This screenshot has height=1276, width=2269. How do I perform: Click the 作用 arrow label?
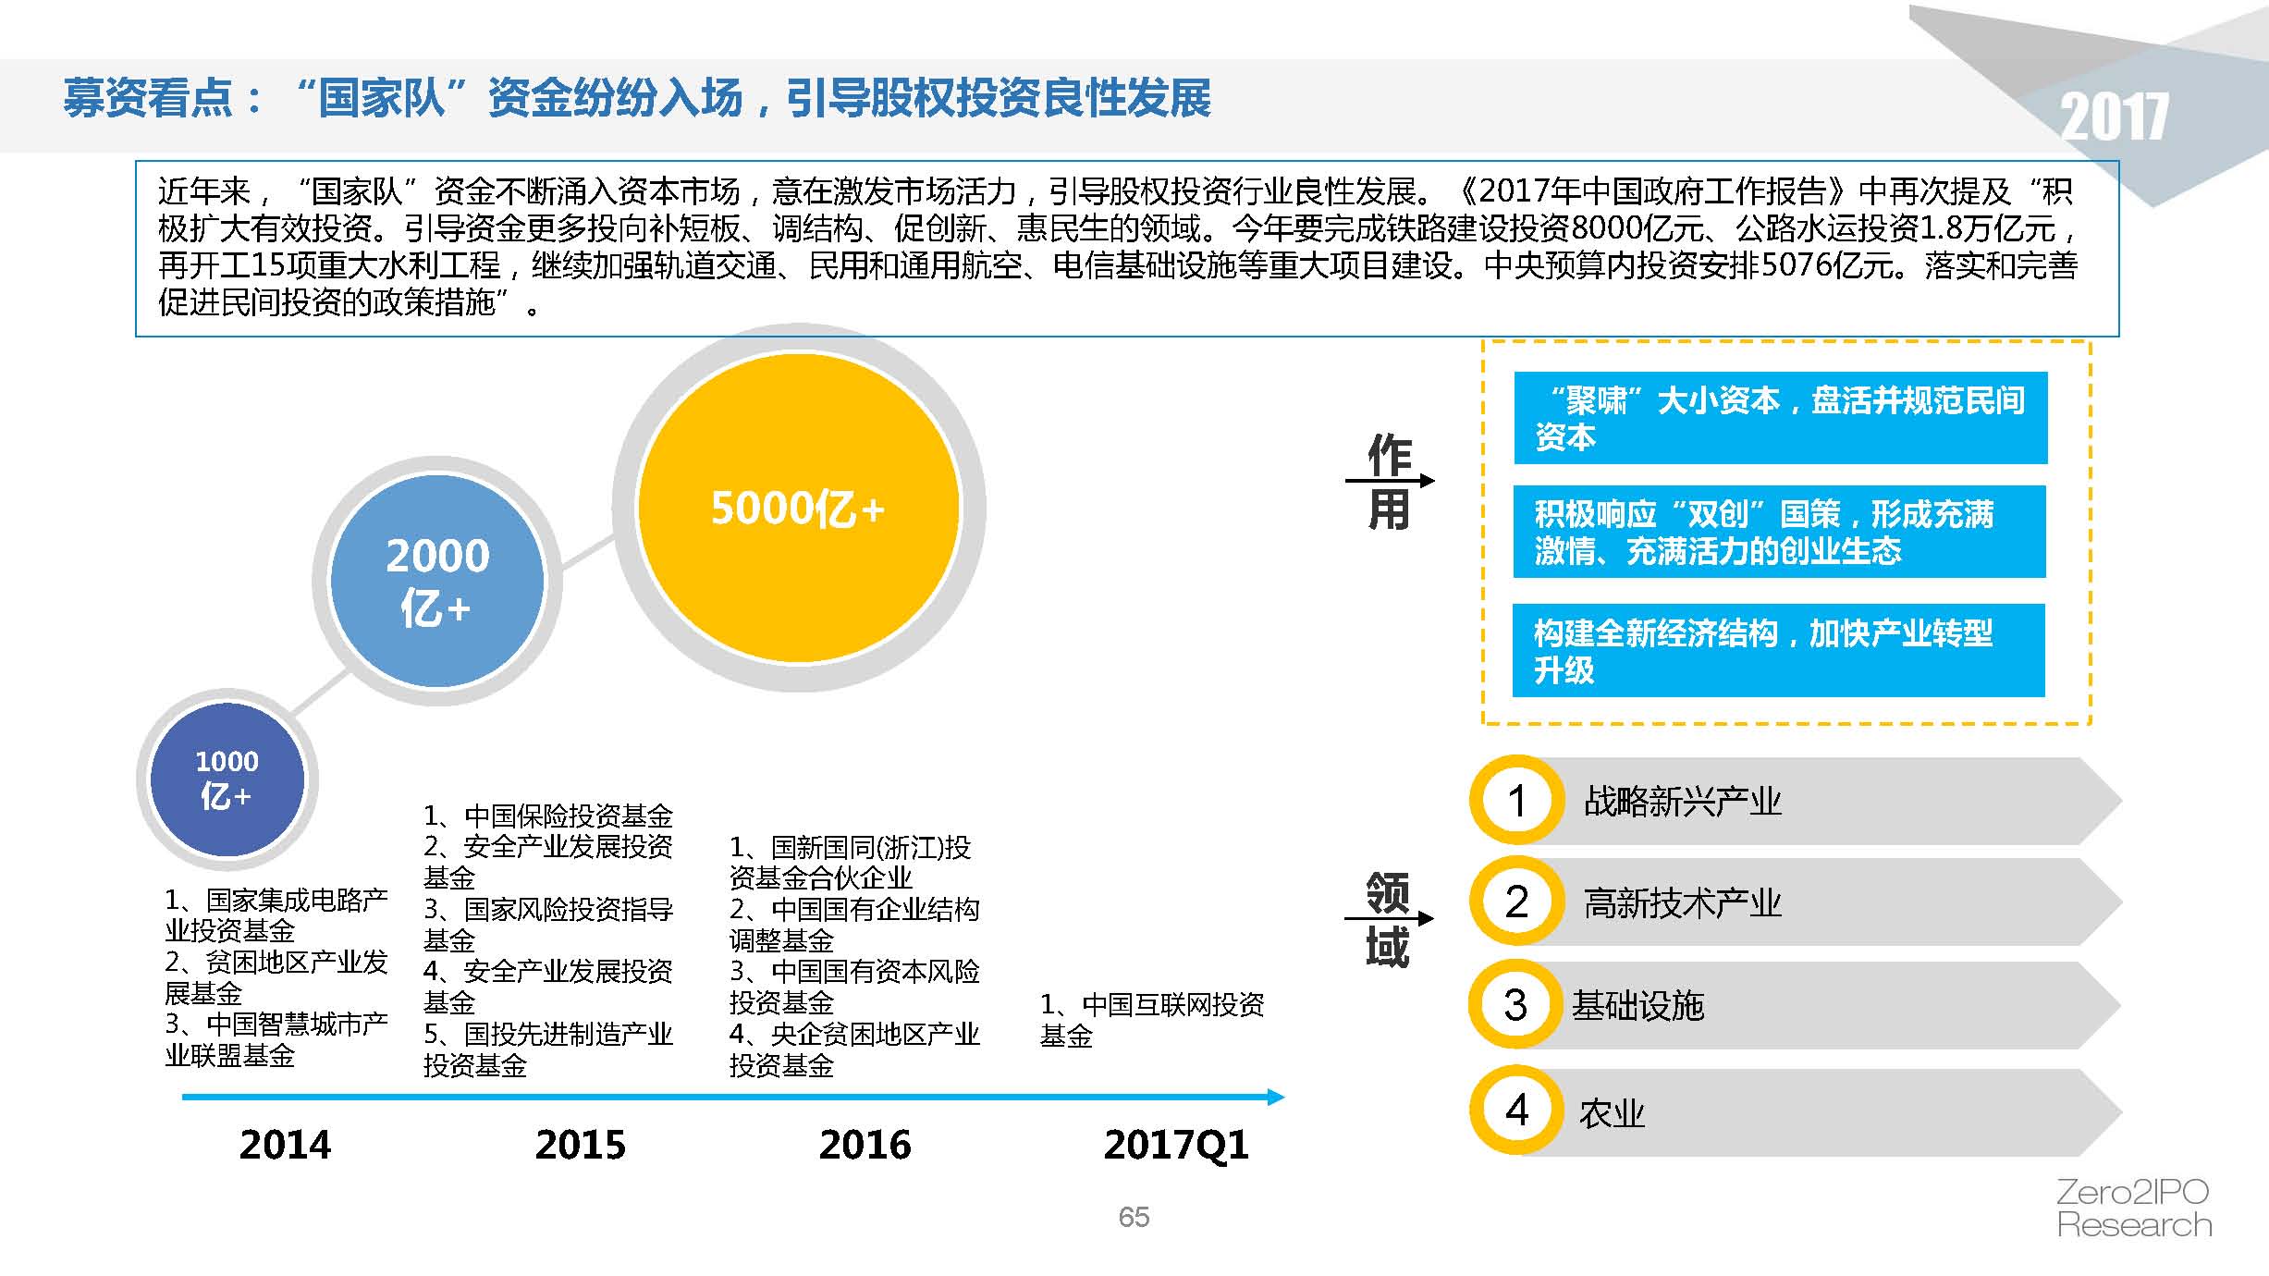[x=1389, y=482]
